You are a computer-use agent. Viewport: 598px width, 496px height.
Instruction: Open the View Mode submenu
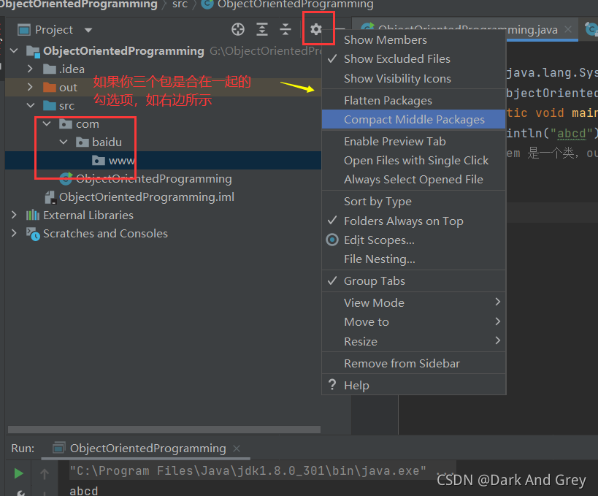coord(414,303)
